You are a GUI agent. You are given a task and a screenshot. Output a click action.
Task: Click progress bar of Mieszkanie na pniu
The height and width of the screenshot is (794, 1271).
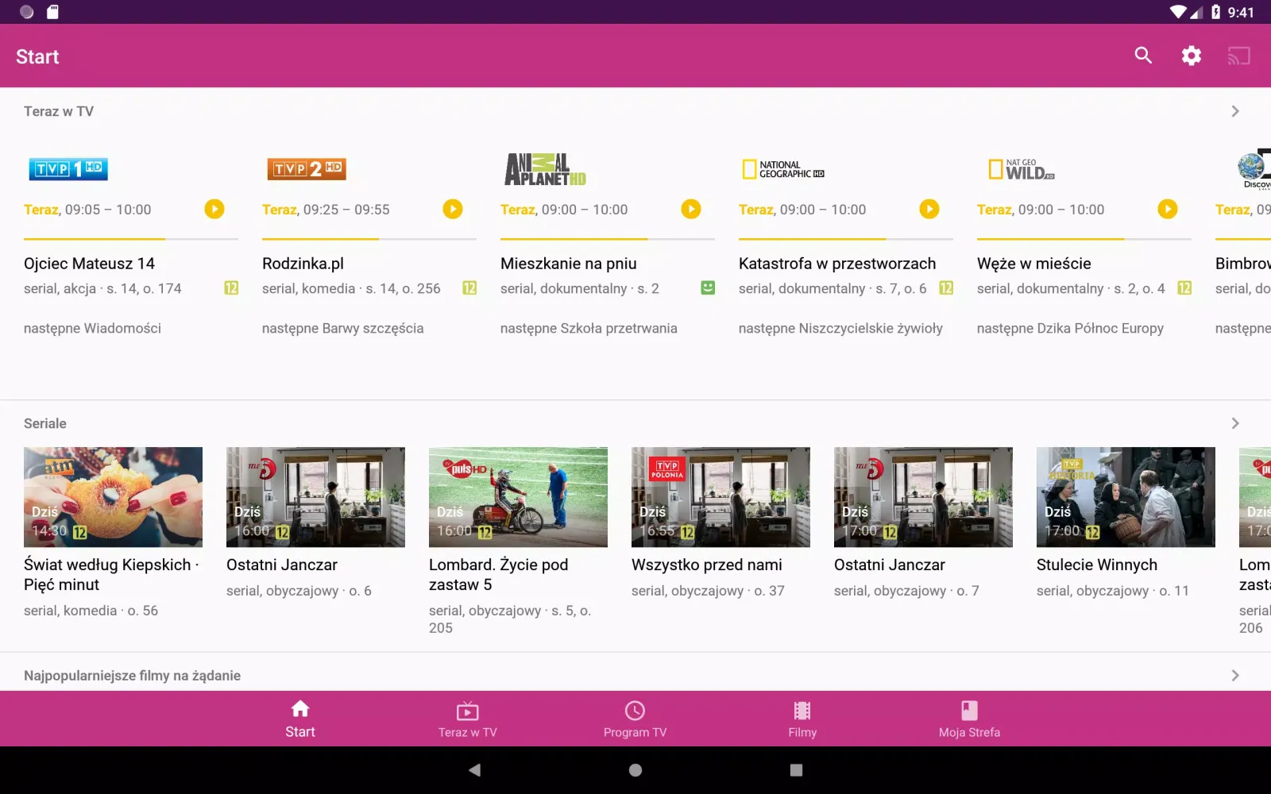click(608, 238)
